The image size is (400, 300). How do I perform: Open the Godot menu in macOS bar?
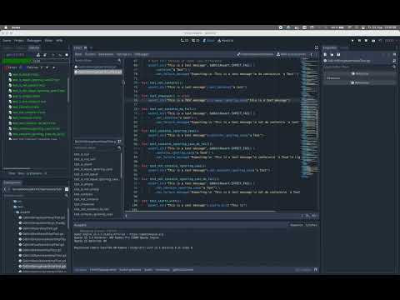coord(16,27)
